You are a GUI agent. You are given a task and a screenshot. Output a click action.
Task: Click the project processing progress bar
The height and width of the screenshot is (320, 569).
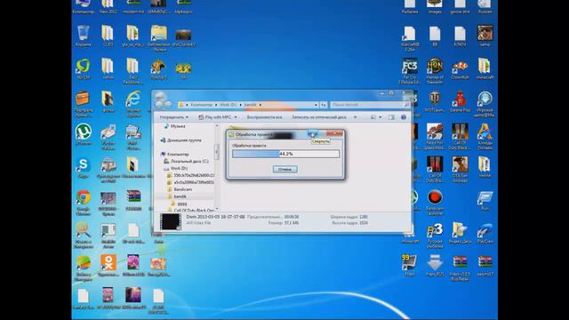tap(286, 154)
